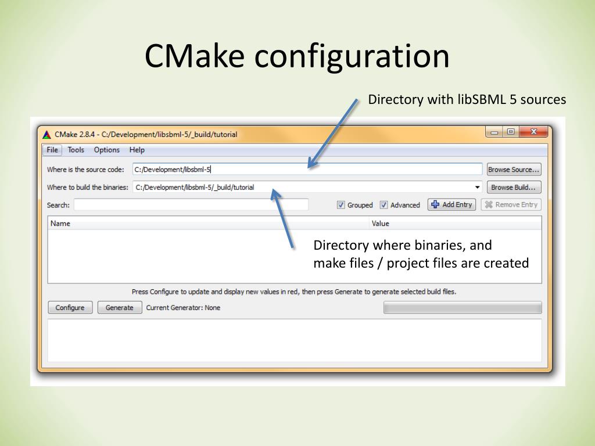Toggle the Grouped checkbox
The width and height of the screenshot is (595, 446).
(x=340, y=205)
